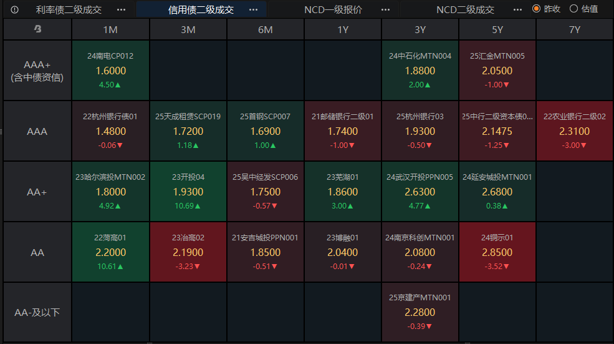Switch to the 利率债二级成交 tab
This screenshot has width=614, height=344.
[69, 10]
